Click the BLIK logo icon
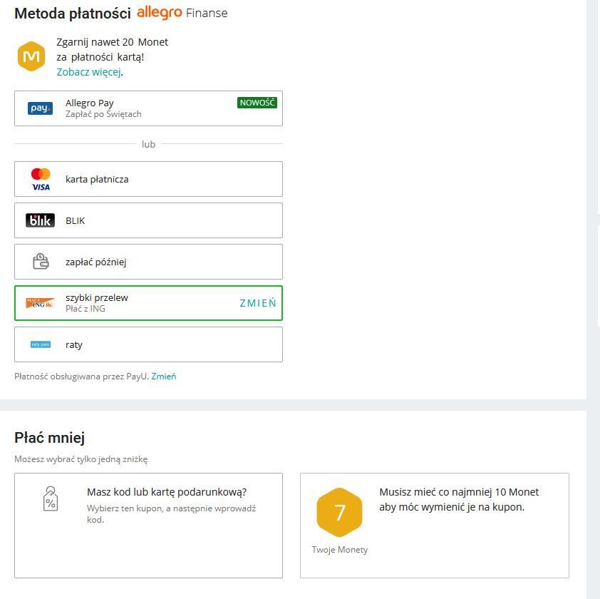The width and height of the screenshot is (600, 599). click(x=40, y=220)
